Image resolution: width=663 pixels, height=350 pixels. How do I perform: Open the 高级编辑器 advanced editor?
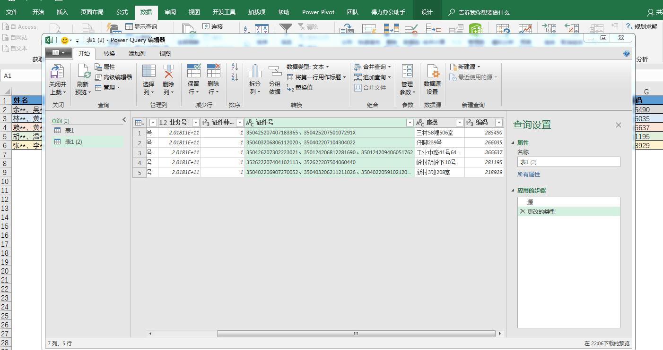pyautogui.click(x=113, y=77)
